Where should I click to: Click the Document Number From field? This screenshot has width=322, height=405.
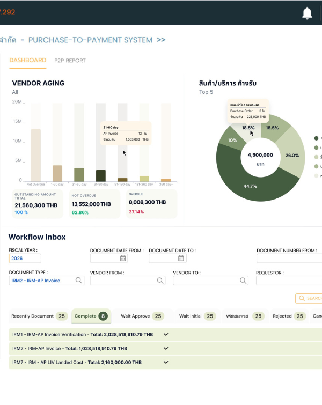click(289, 259)
